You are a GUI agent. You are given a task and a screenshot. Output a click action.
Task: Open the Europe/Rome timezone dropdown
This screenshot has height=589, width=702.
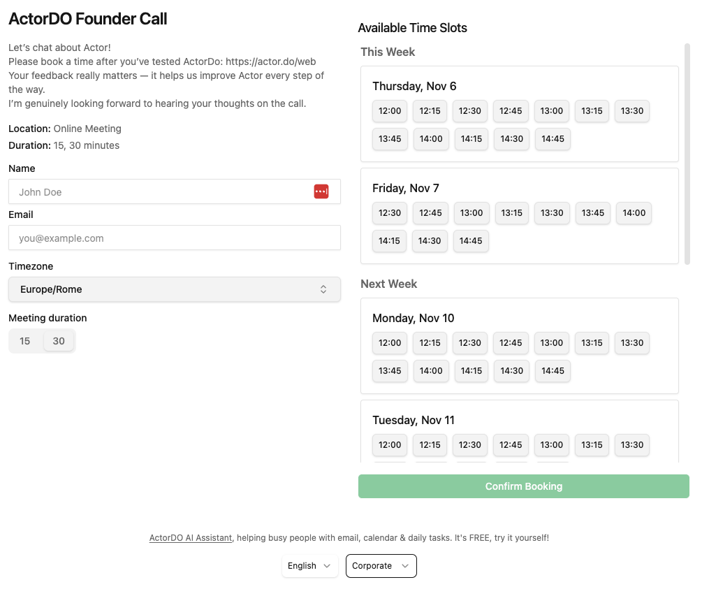(x=174, y=289)
